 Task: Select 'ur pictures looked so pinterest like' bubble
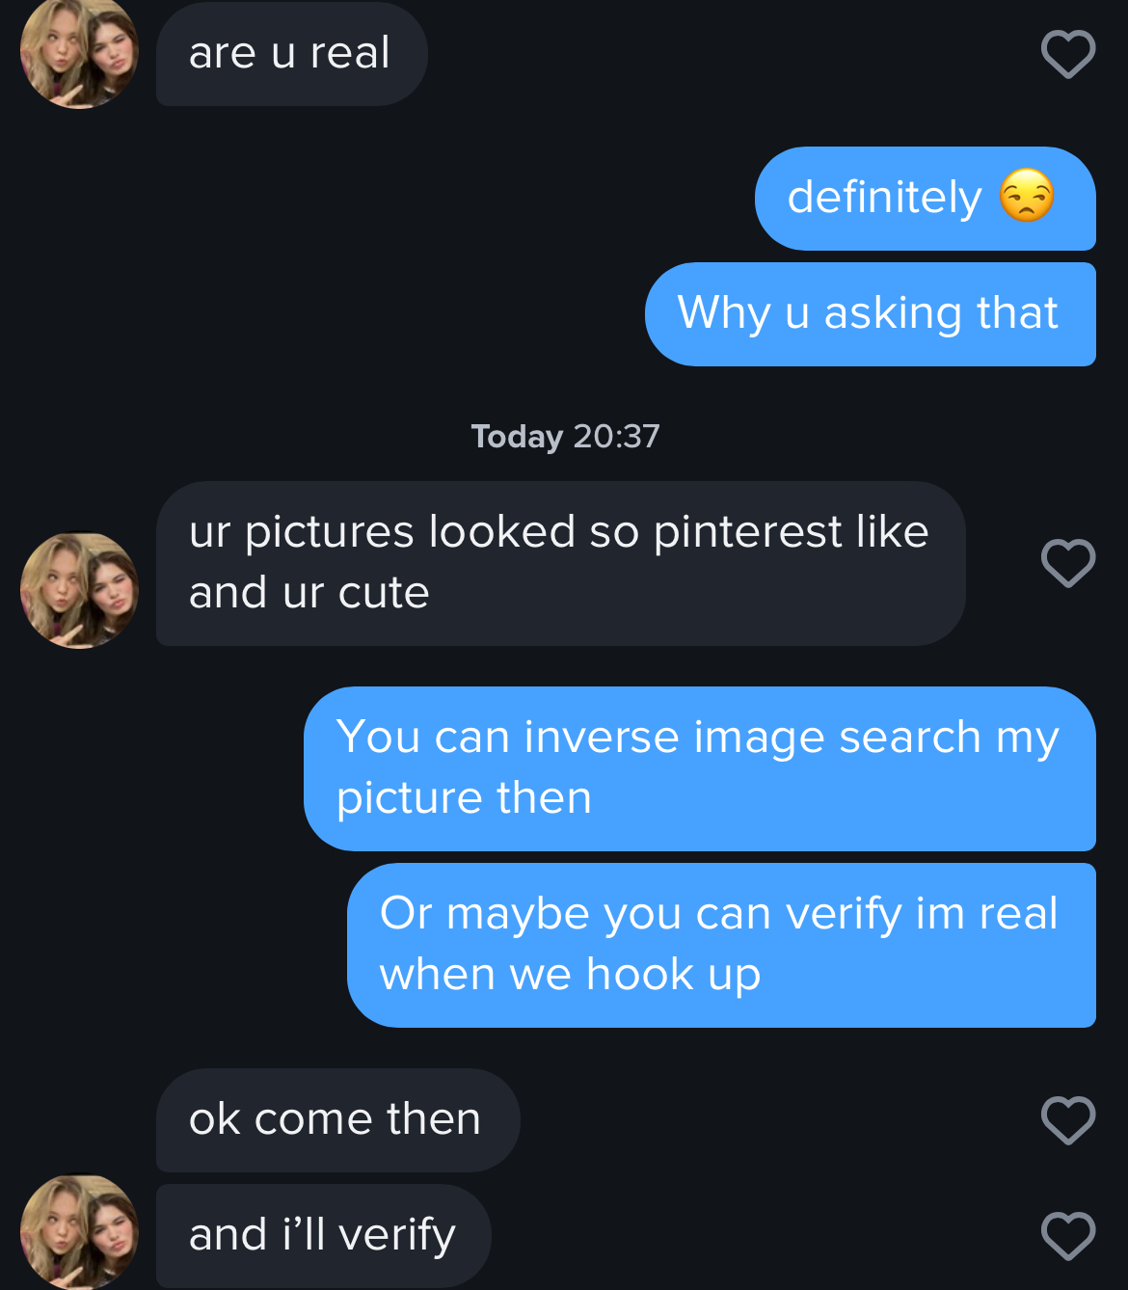[561, 564]
